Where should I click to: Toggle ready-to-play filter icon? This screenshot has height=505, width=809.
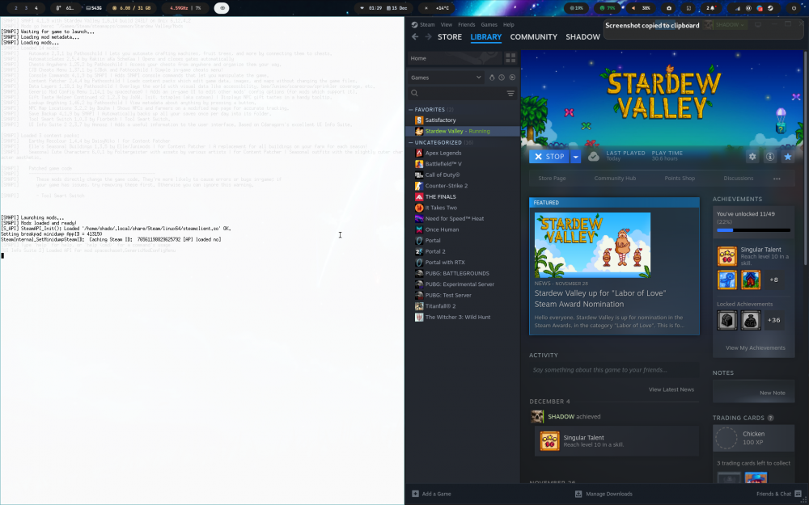click(512, 78)
